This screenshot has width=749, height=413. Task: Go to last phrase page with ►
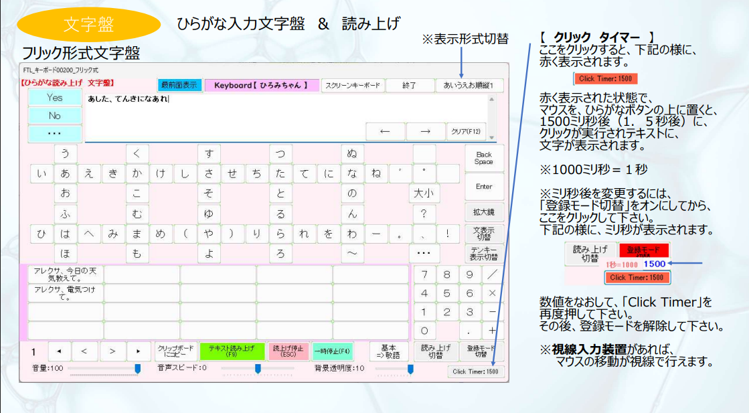138,351
